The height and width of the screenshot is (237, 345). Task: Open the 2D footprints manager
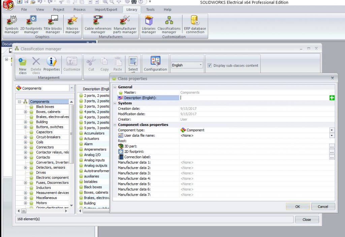(x=31, y=24)
